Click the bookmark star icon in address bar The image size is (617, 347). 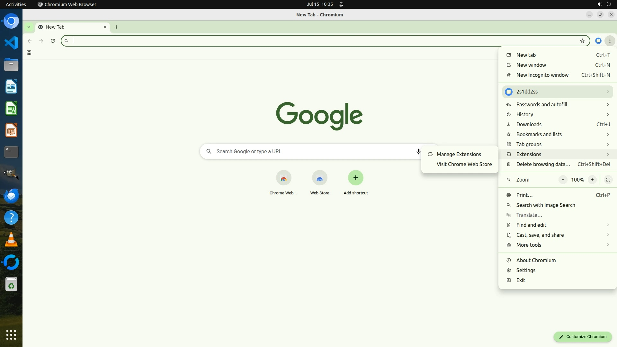click(582, 41)
